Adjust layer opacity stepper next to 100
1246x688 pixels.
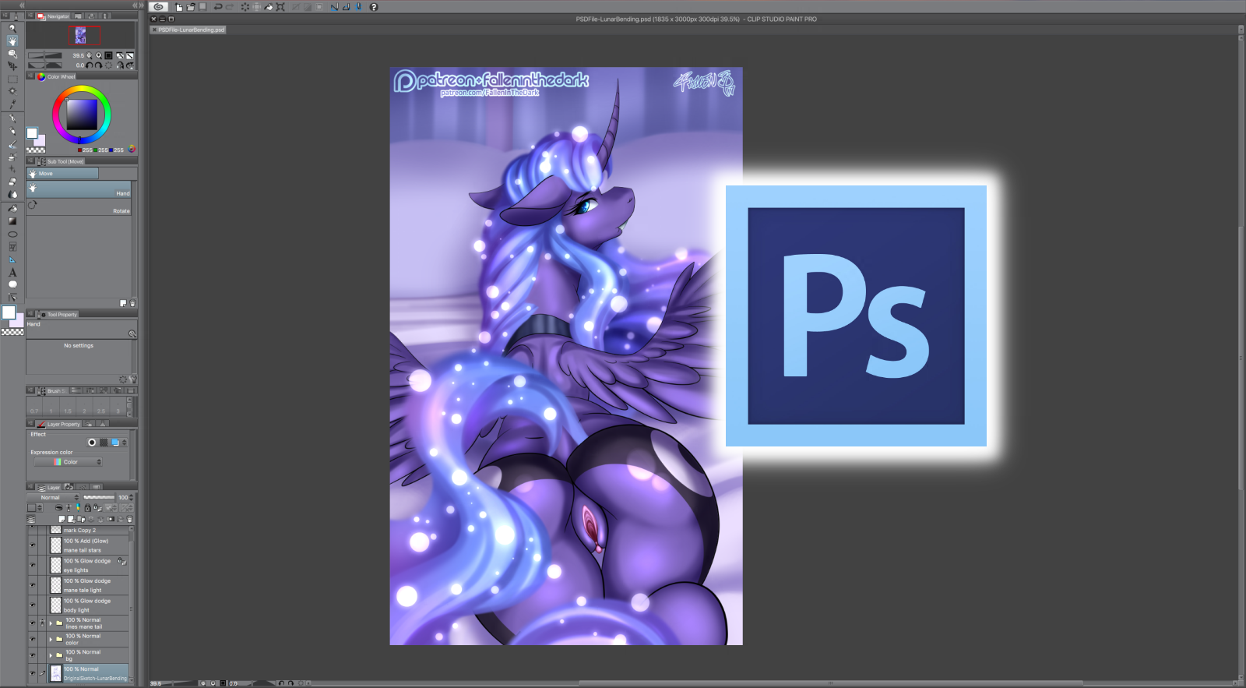pos(132,497)
